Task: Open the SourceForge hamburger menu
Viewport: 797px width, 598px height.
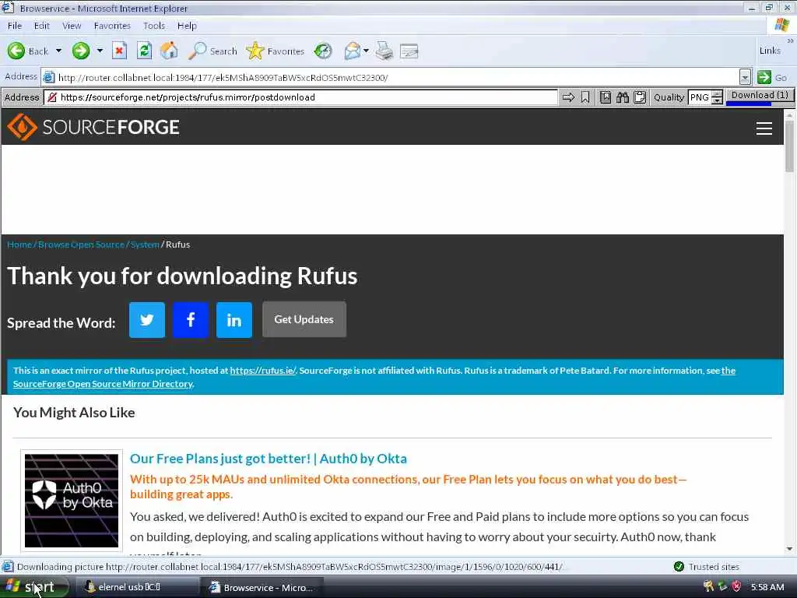Action: click(x=764, y=128)
